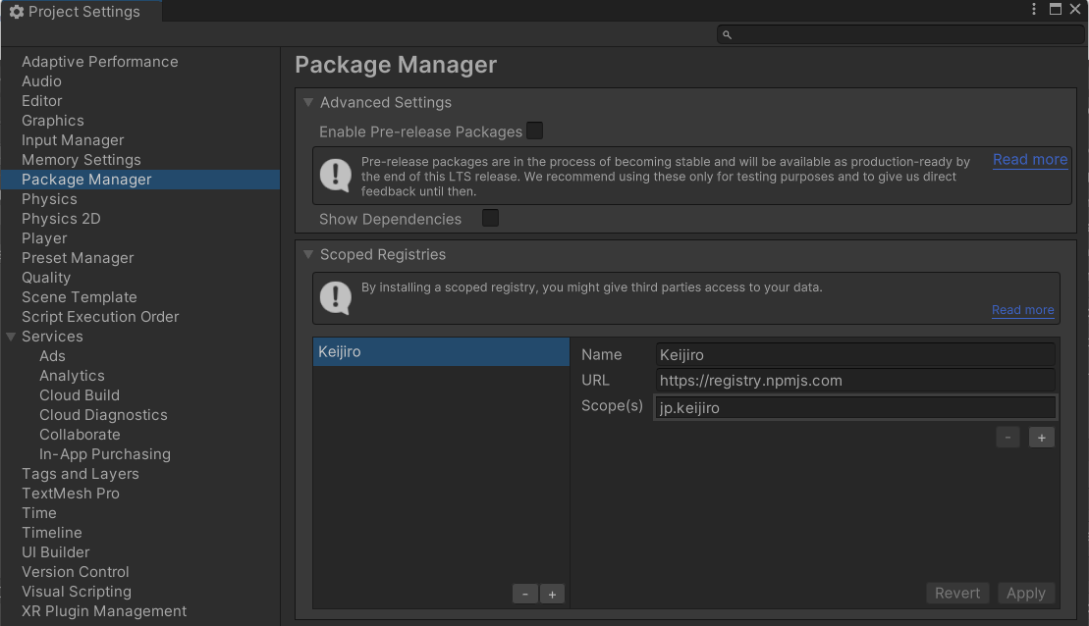The image size is (1089, 626).
Task: Click the plus button to add scoped registry
Action: point(552,594)
